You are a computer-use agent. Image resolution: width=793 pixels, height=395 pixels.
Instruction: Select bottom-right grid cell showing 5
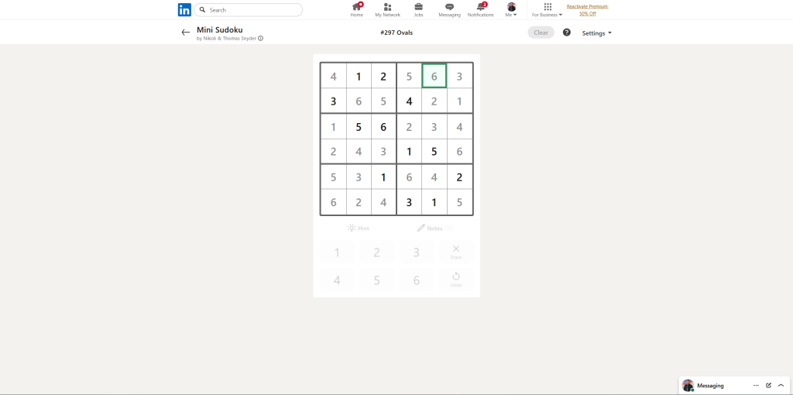pyautogui.click(x=460, y=202)
